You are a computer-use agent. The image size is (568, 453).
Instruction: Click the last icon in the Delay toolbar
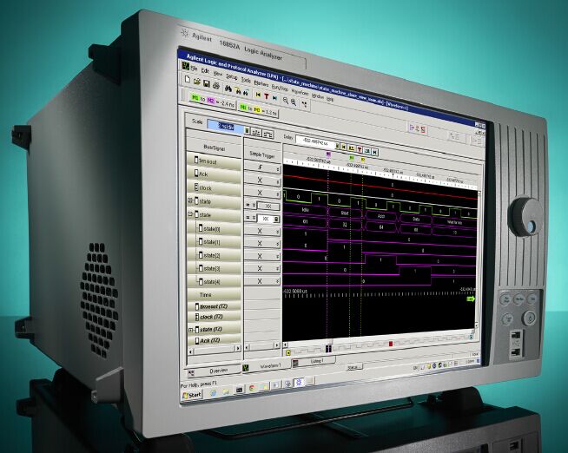[375, 152]
